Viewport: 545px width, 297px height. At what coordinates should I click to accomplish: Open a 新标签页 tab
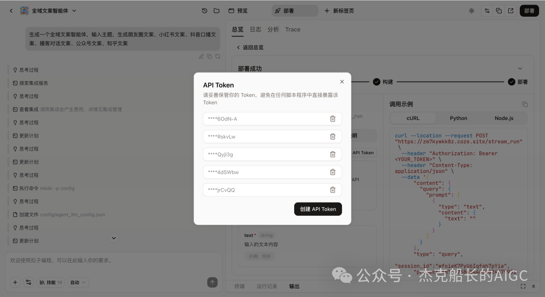pos(339,11)
